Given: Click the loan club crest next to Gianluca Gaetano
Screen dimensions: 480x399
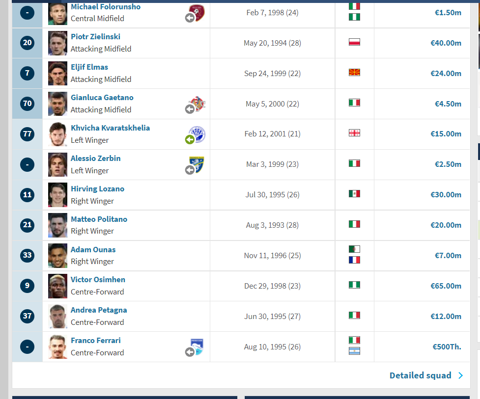Looking at the screenshot, I should tap(198, 104).
